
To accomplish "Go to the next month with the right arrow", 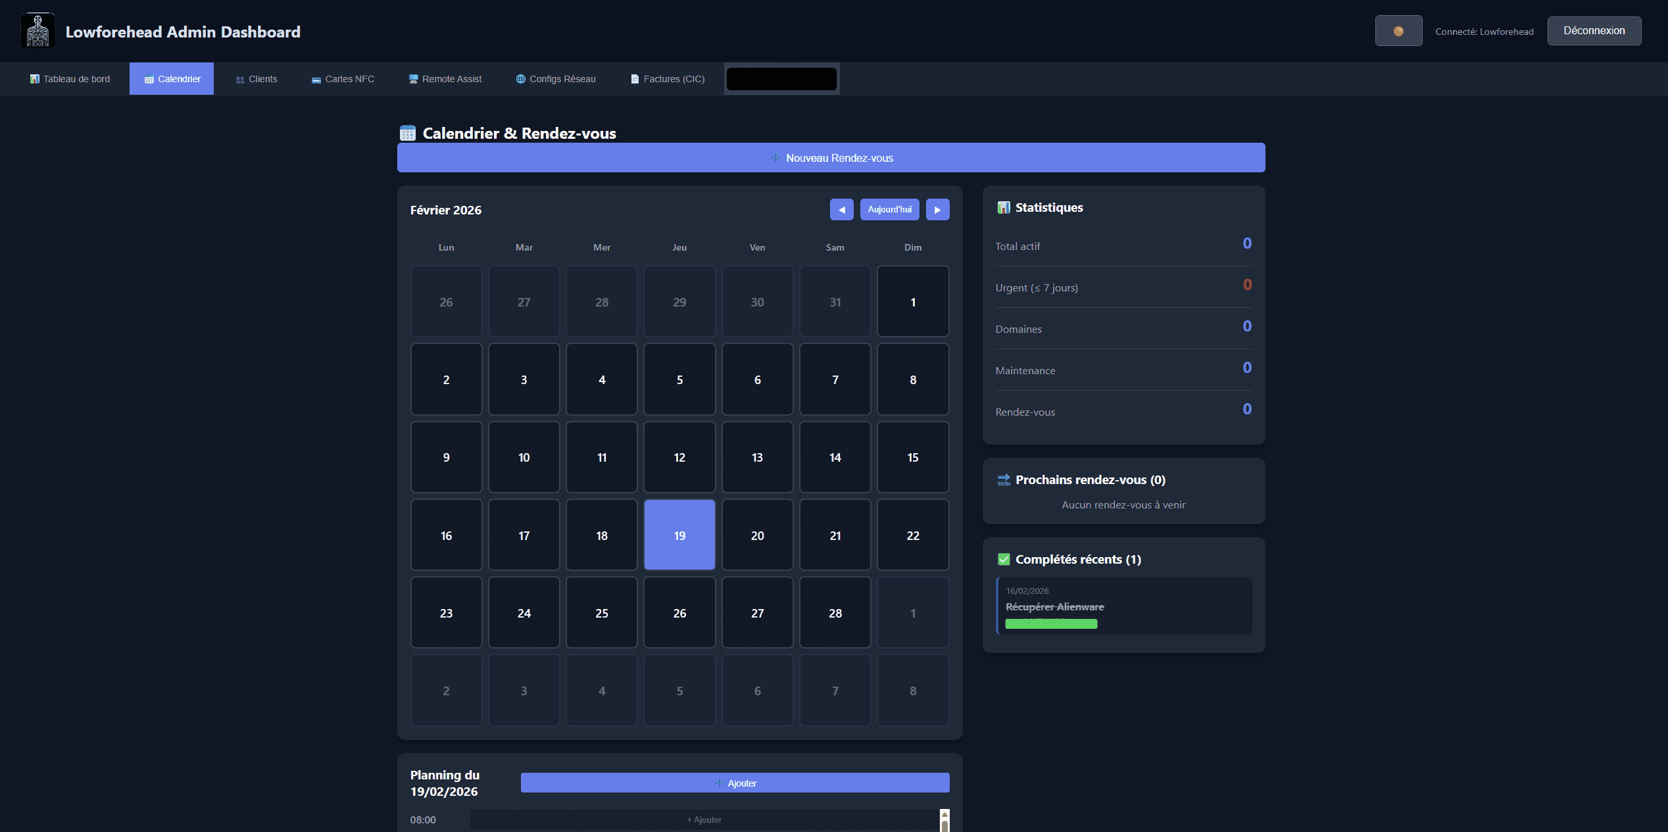I will click(x=937, y=209).
